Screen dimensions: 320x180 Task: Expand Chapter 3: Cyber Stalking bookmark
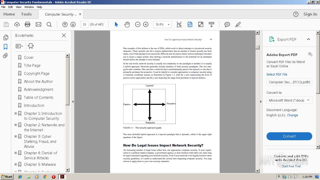pyautogui.click(x=15, y=136)
